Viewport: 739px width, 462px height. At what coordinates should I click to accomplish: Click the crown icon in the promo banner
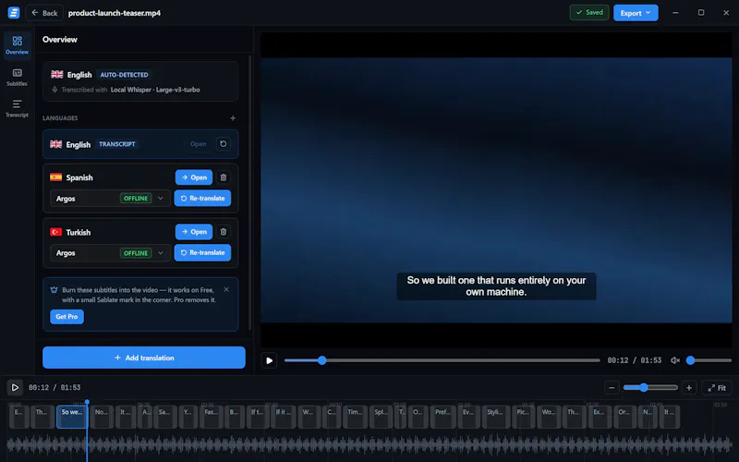click(x=55, y=290)
